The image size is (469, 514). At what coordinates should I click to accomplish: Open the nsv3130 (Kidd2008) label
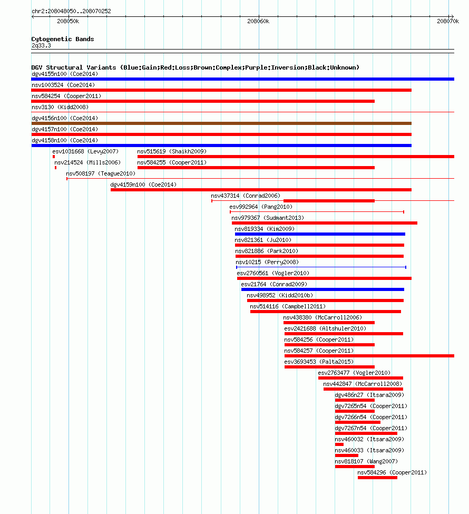(x=60, y=107)
